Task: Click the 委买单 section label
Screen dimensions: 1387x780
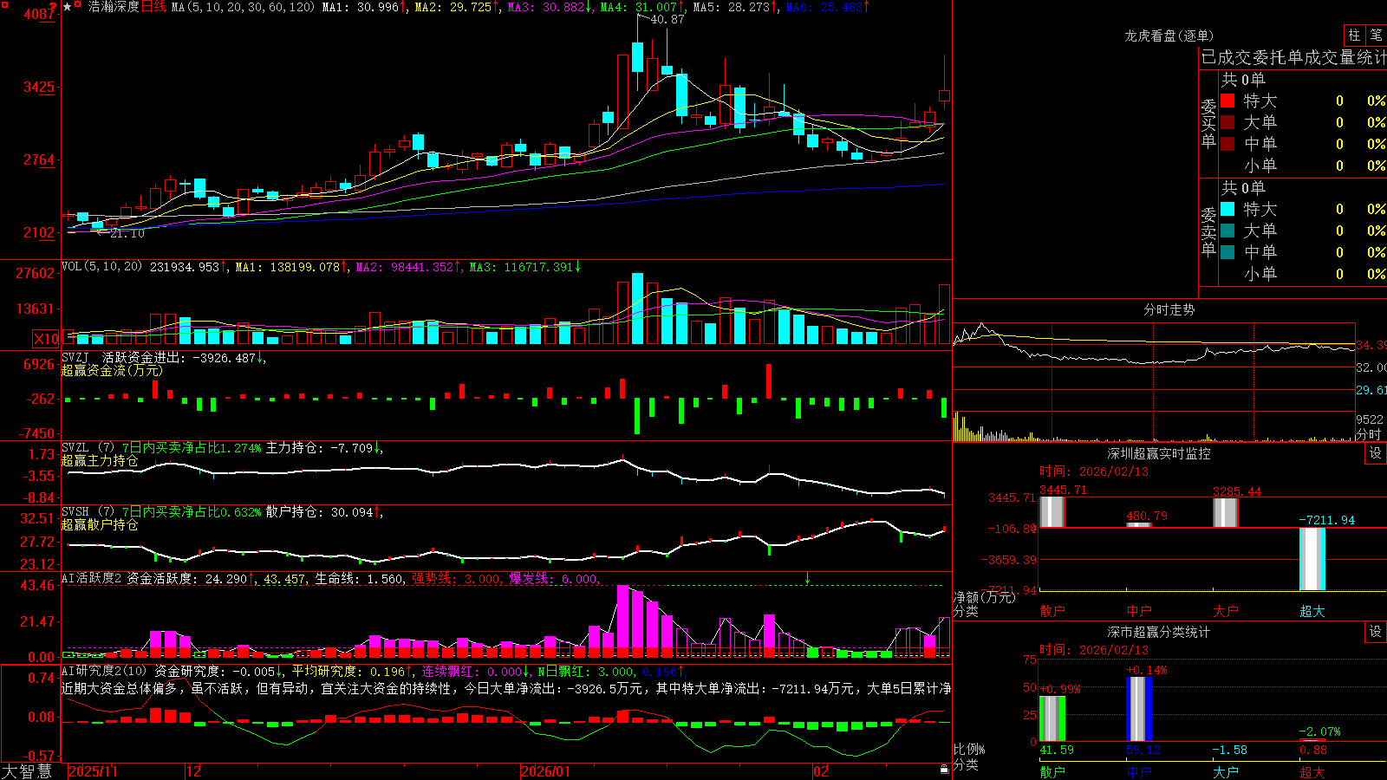Action: click(1208, 124)
